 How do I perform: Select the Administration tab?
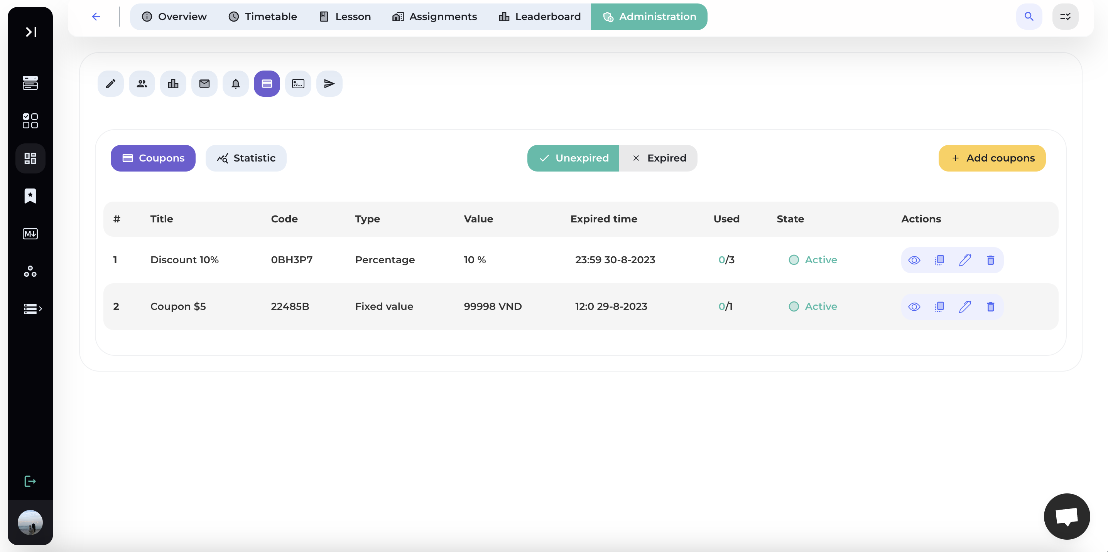[649, 17]
